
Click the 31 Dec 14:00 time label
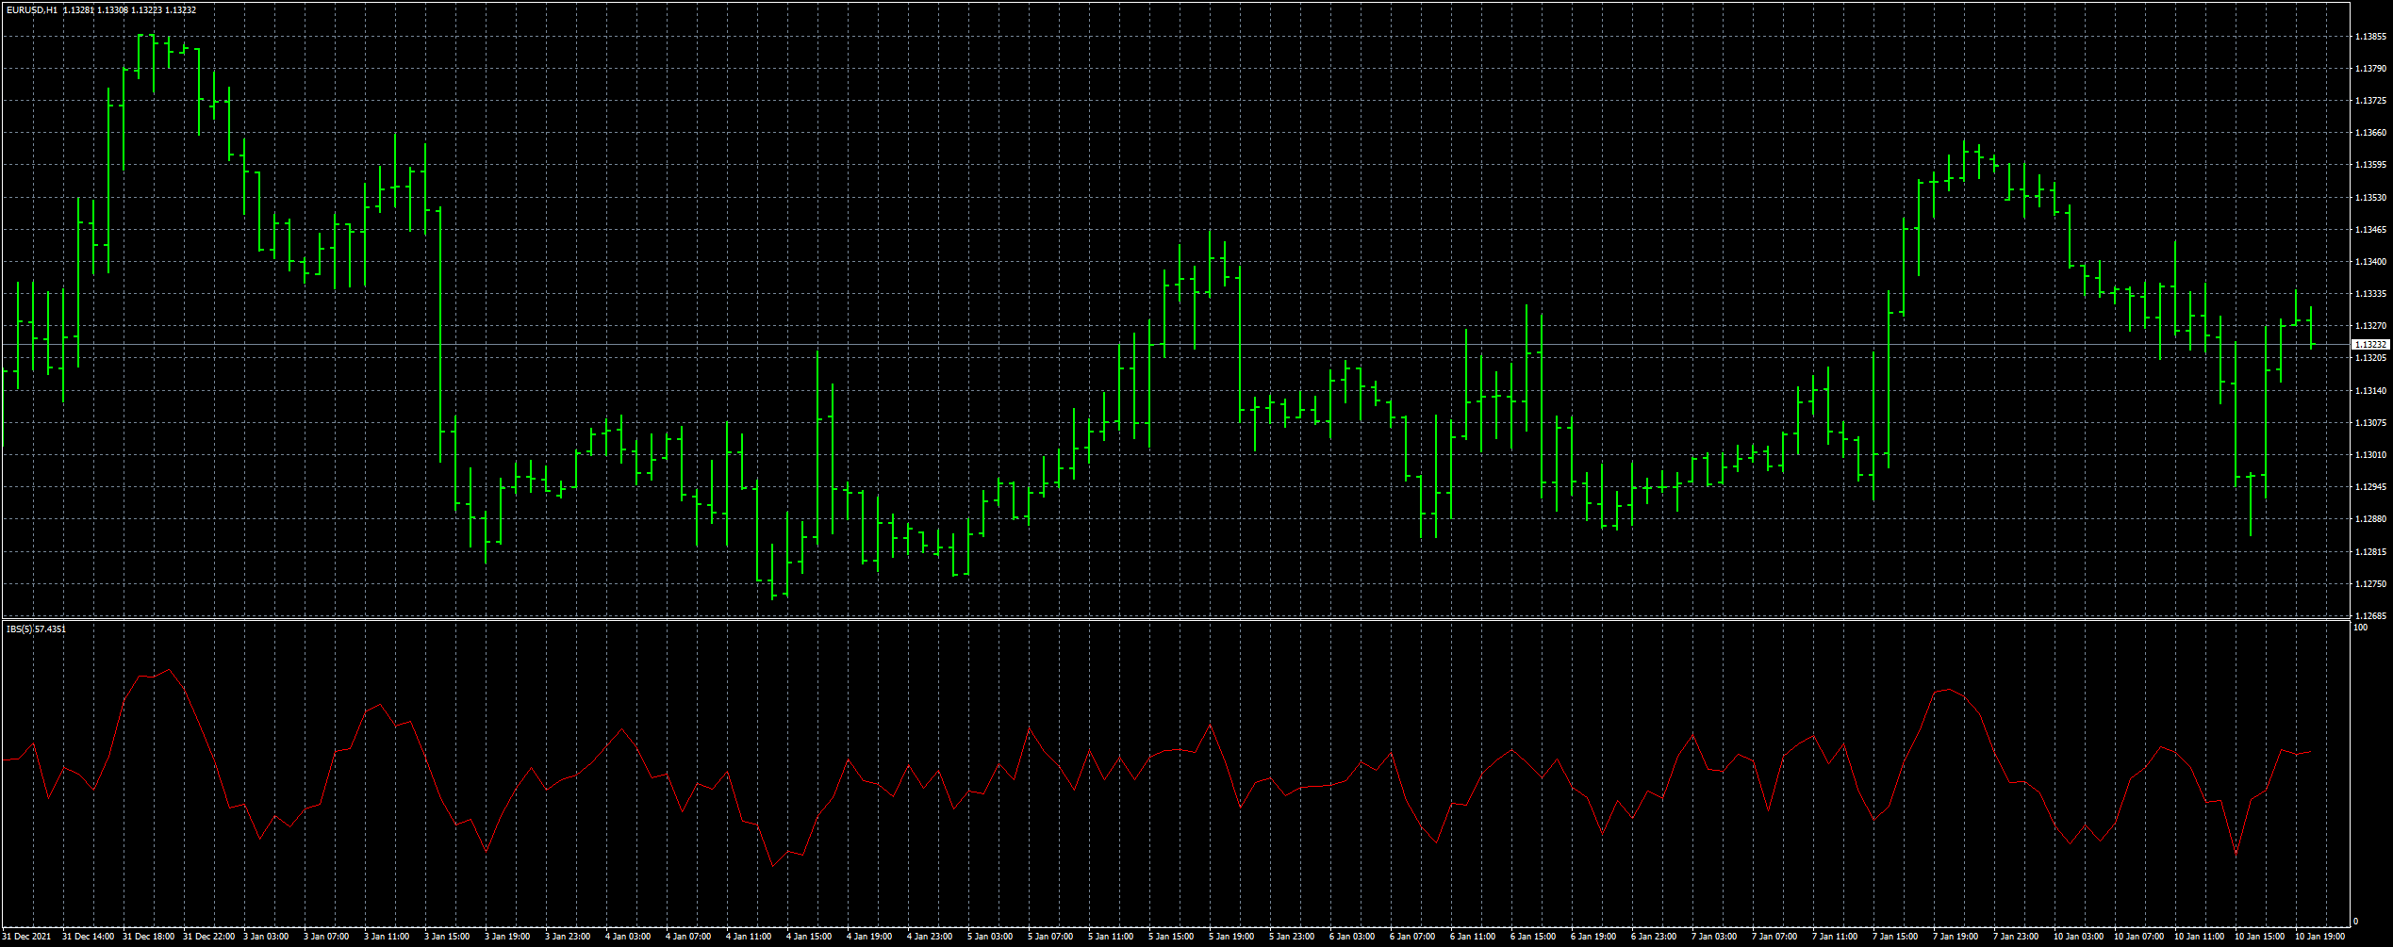pyautogui.click(x=89, y=937)
